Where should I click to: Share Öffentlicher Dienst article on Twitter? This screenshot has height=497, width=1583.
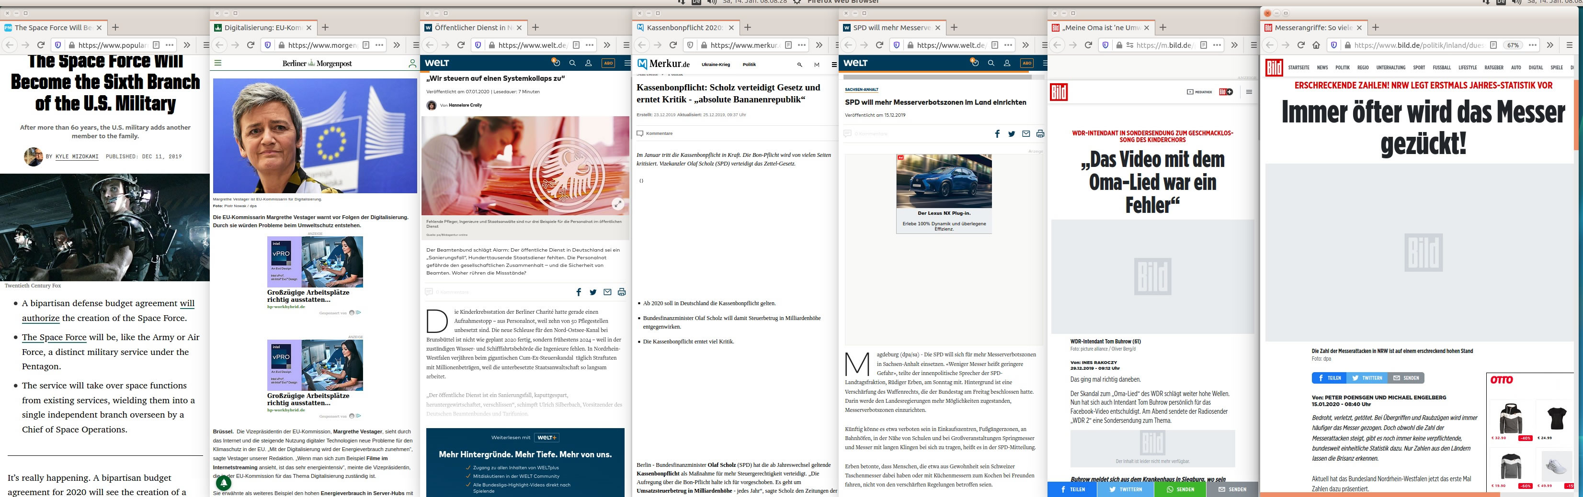click(x=592, y=292)
